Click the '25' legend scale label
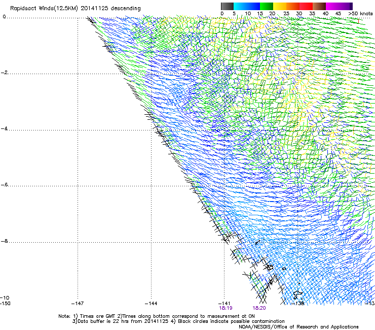Viewport: 375px width, 330px height. point(286,14)
